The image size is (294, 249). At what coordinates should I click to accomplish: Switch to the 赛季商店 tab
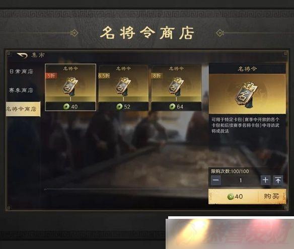pyautogui.click(x=21, y=90)
